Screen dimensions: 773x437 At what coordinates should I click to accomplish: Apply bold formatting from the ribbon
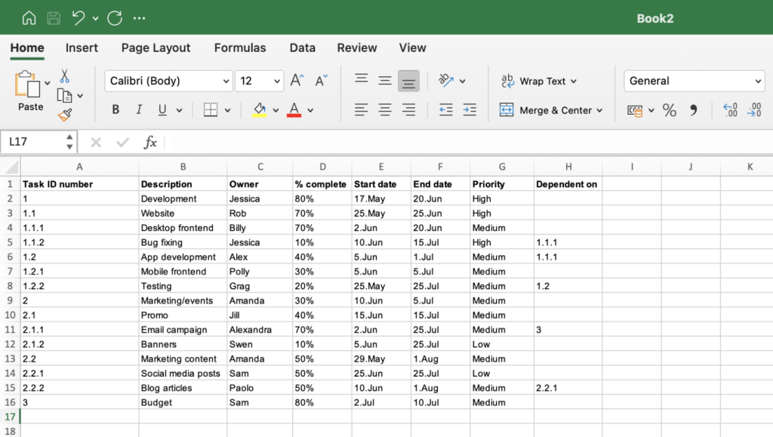click(115, 109)
